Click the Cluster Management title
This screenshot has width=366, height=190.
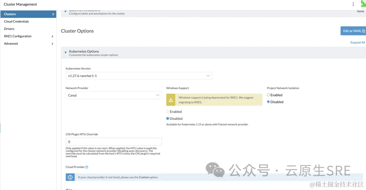point(20,4)
